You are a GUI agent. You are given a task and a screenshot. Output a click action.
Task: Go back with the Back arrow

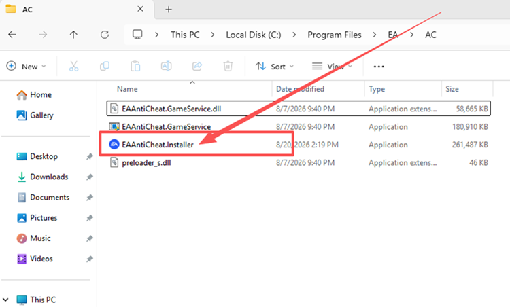pyautogui.click(x=12, y=35)
